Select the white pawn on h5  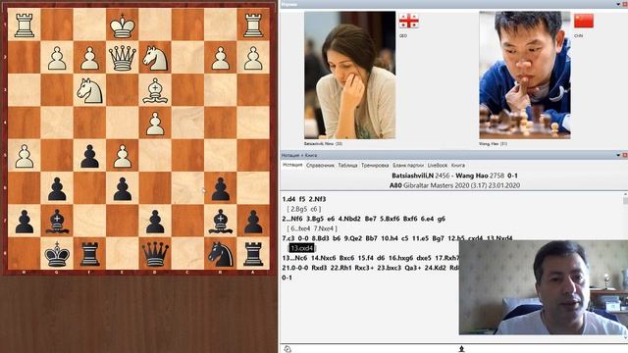click(x=24, y=156)
